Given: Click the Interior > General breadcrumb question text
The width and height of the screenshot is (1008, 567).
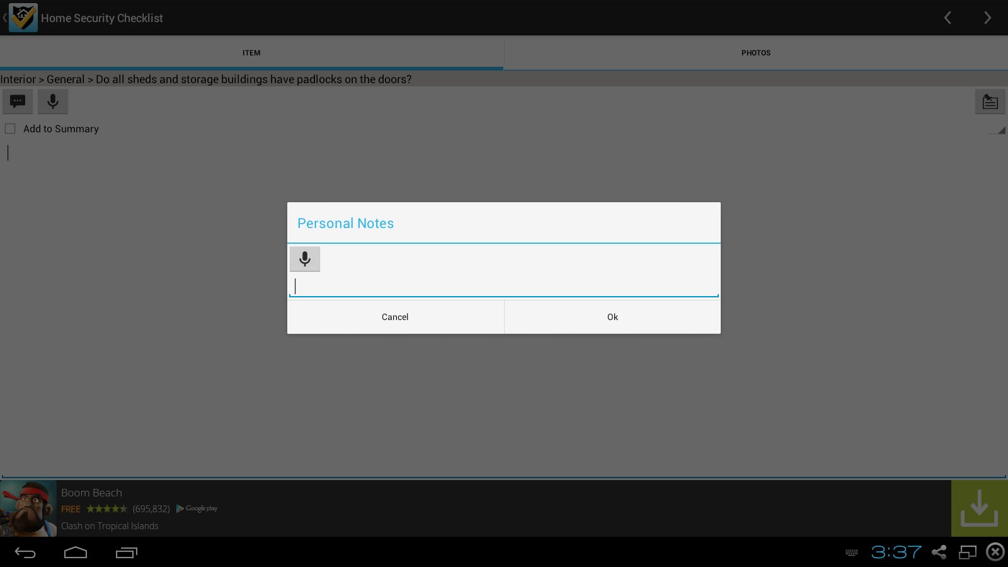Looking at the screenshot, I should [206, 79].
